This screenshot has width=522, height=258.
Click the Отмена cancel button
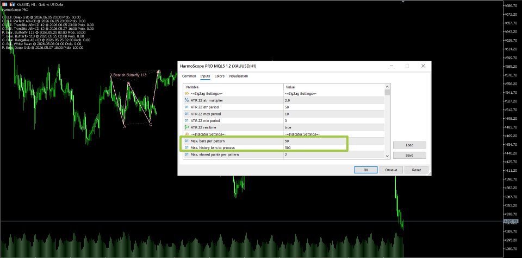click(391, 170)
